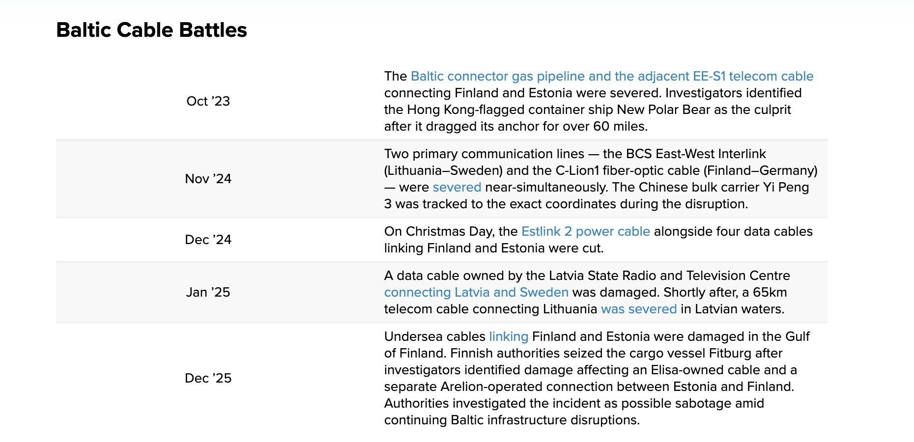
Task: Click the BCS East-West Interlink text
Action: (696, 154)
